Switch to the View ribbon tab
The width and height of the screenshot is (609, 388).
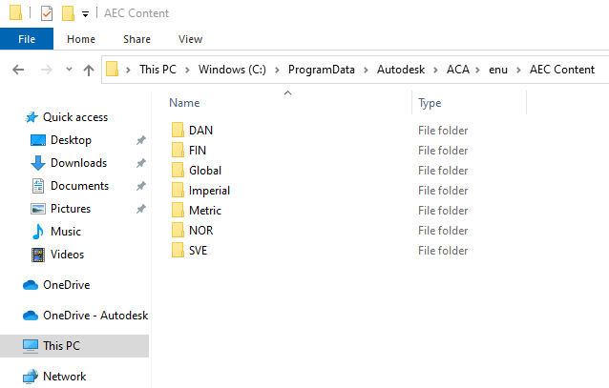pos(190,39)
